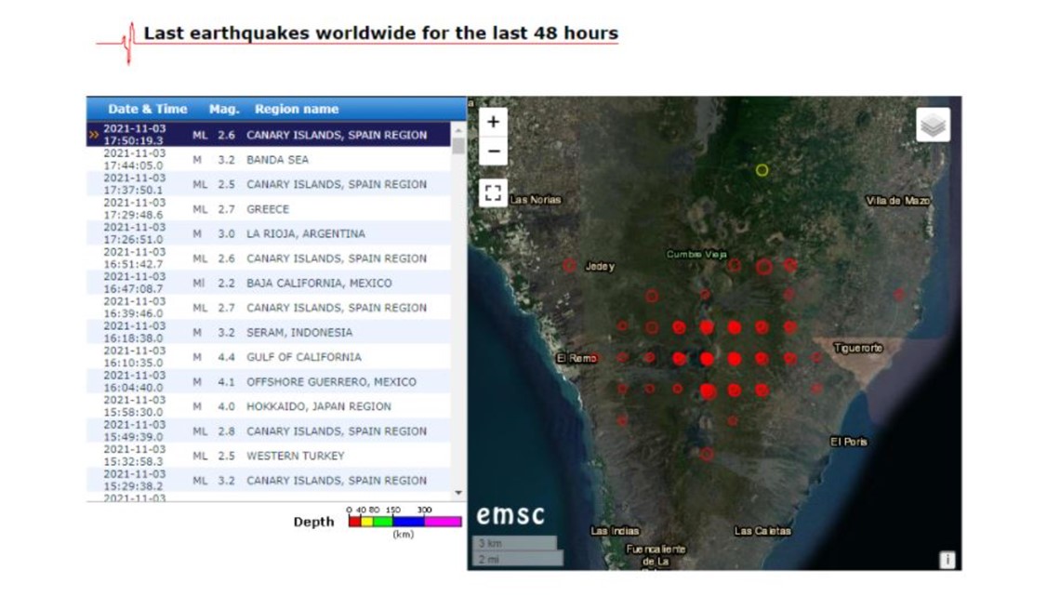Select the OFFSHORE GUERRERO, MEXICO row
The width and height of the screenshot is (1060, 596).
269,381
